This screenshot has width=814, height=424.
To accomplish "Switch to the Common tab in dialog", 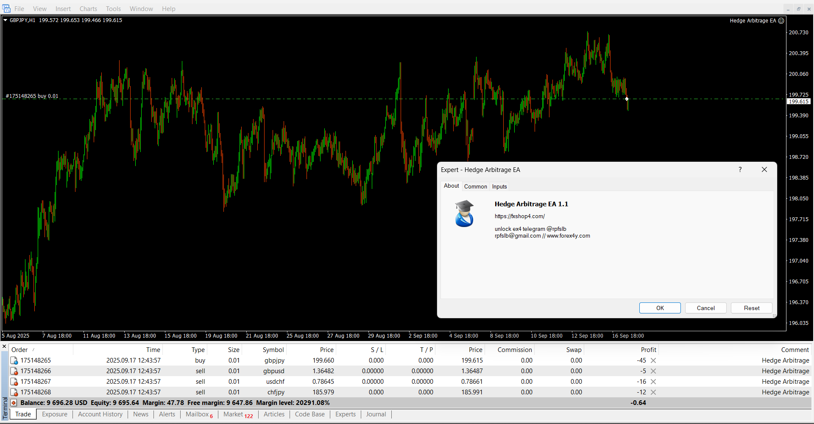I will (475, 186).
